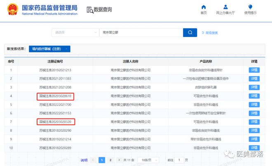Expand the 请选择 category dropdown
This screenshot has width=272, height=166.
point(75,33)
